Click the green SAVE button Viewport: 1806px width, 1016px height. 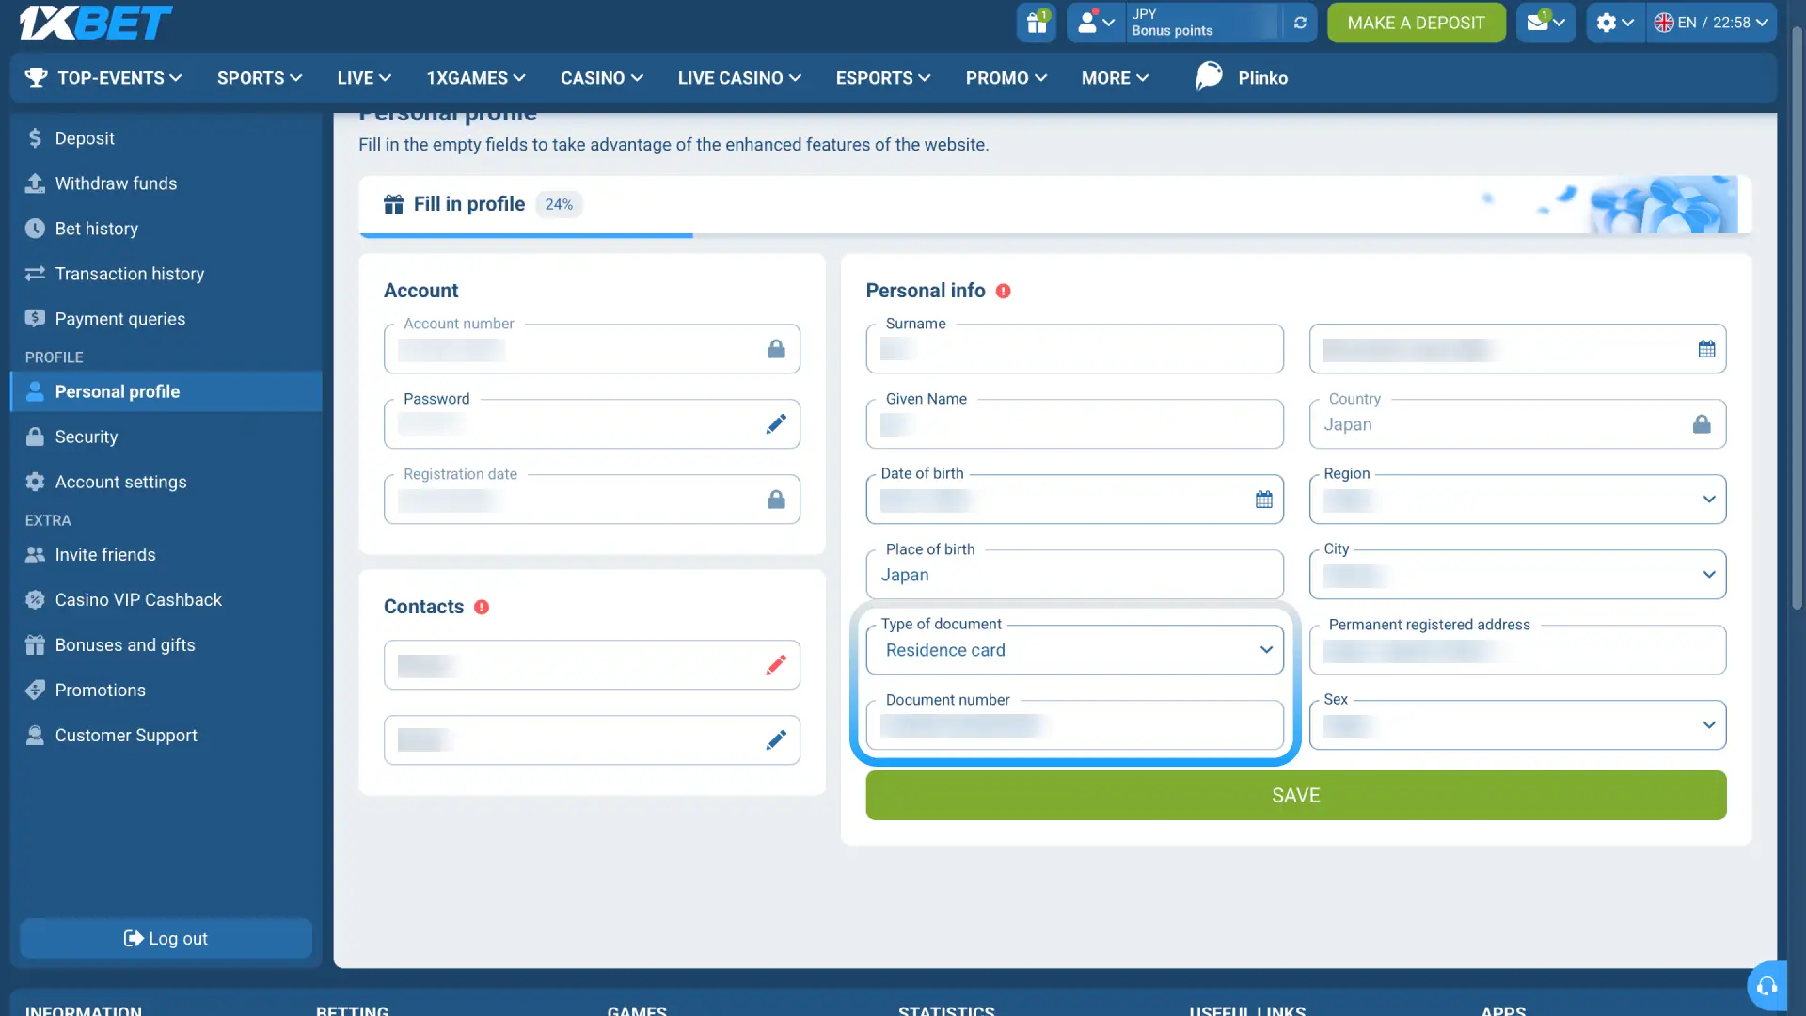[1295, 796]
